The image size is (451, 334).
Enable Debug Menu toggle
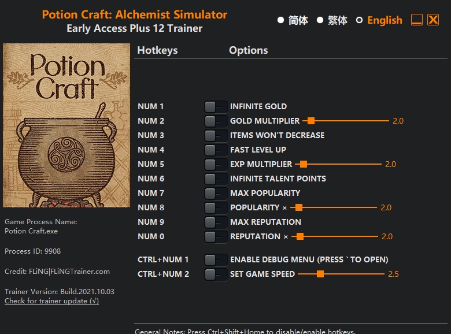(x=216, y=260)
